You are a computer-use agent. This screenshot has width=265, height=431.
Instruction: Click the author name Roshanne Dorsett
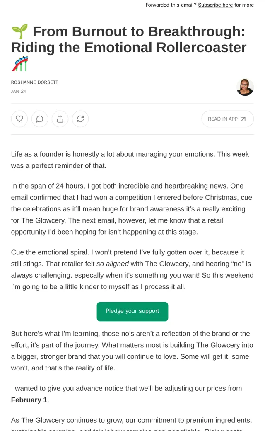click(35, 82)
